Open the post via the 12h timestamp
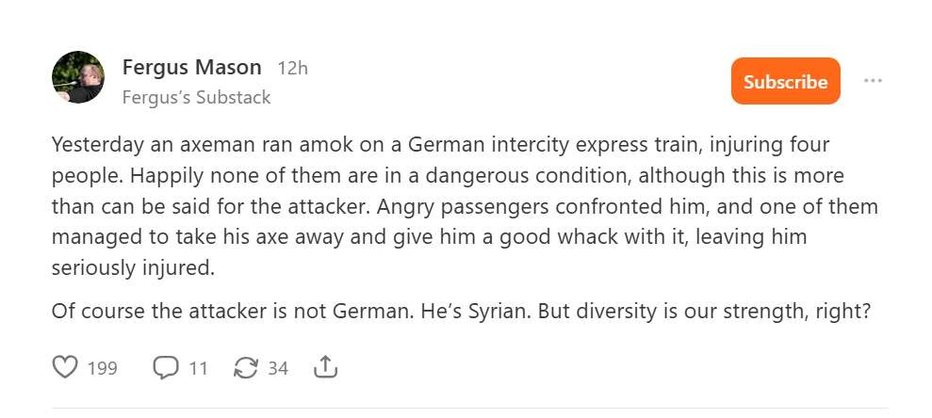The height and width of the screenshot is (418, 932). click(292, 69)
